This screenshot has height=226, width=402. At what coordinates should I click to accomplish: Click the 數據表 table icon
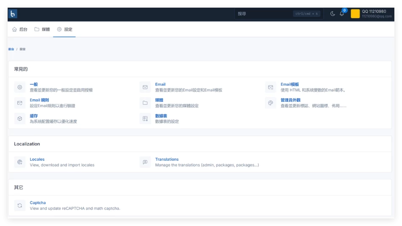(x=145, y=119)
